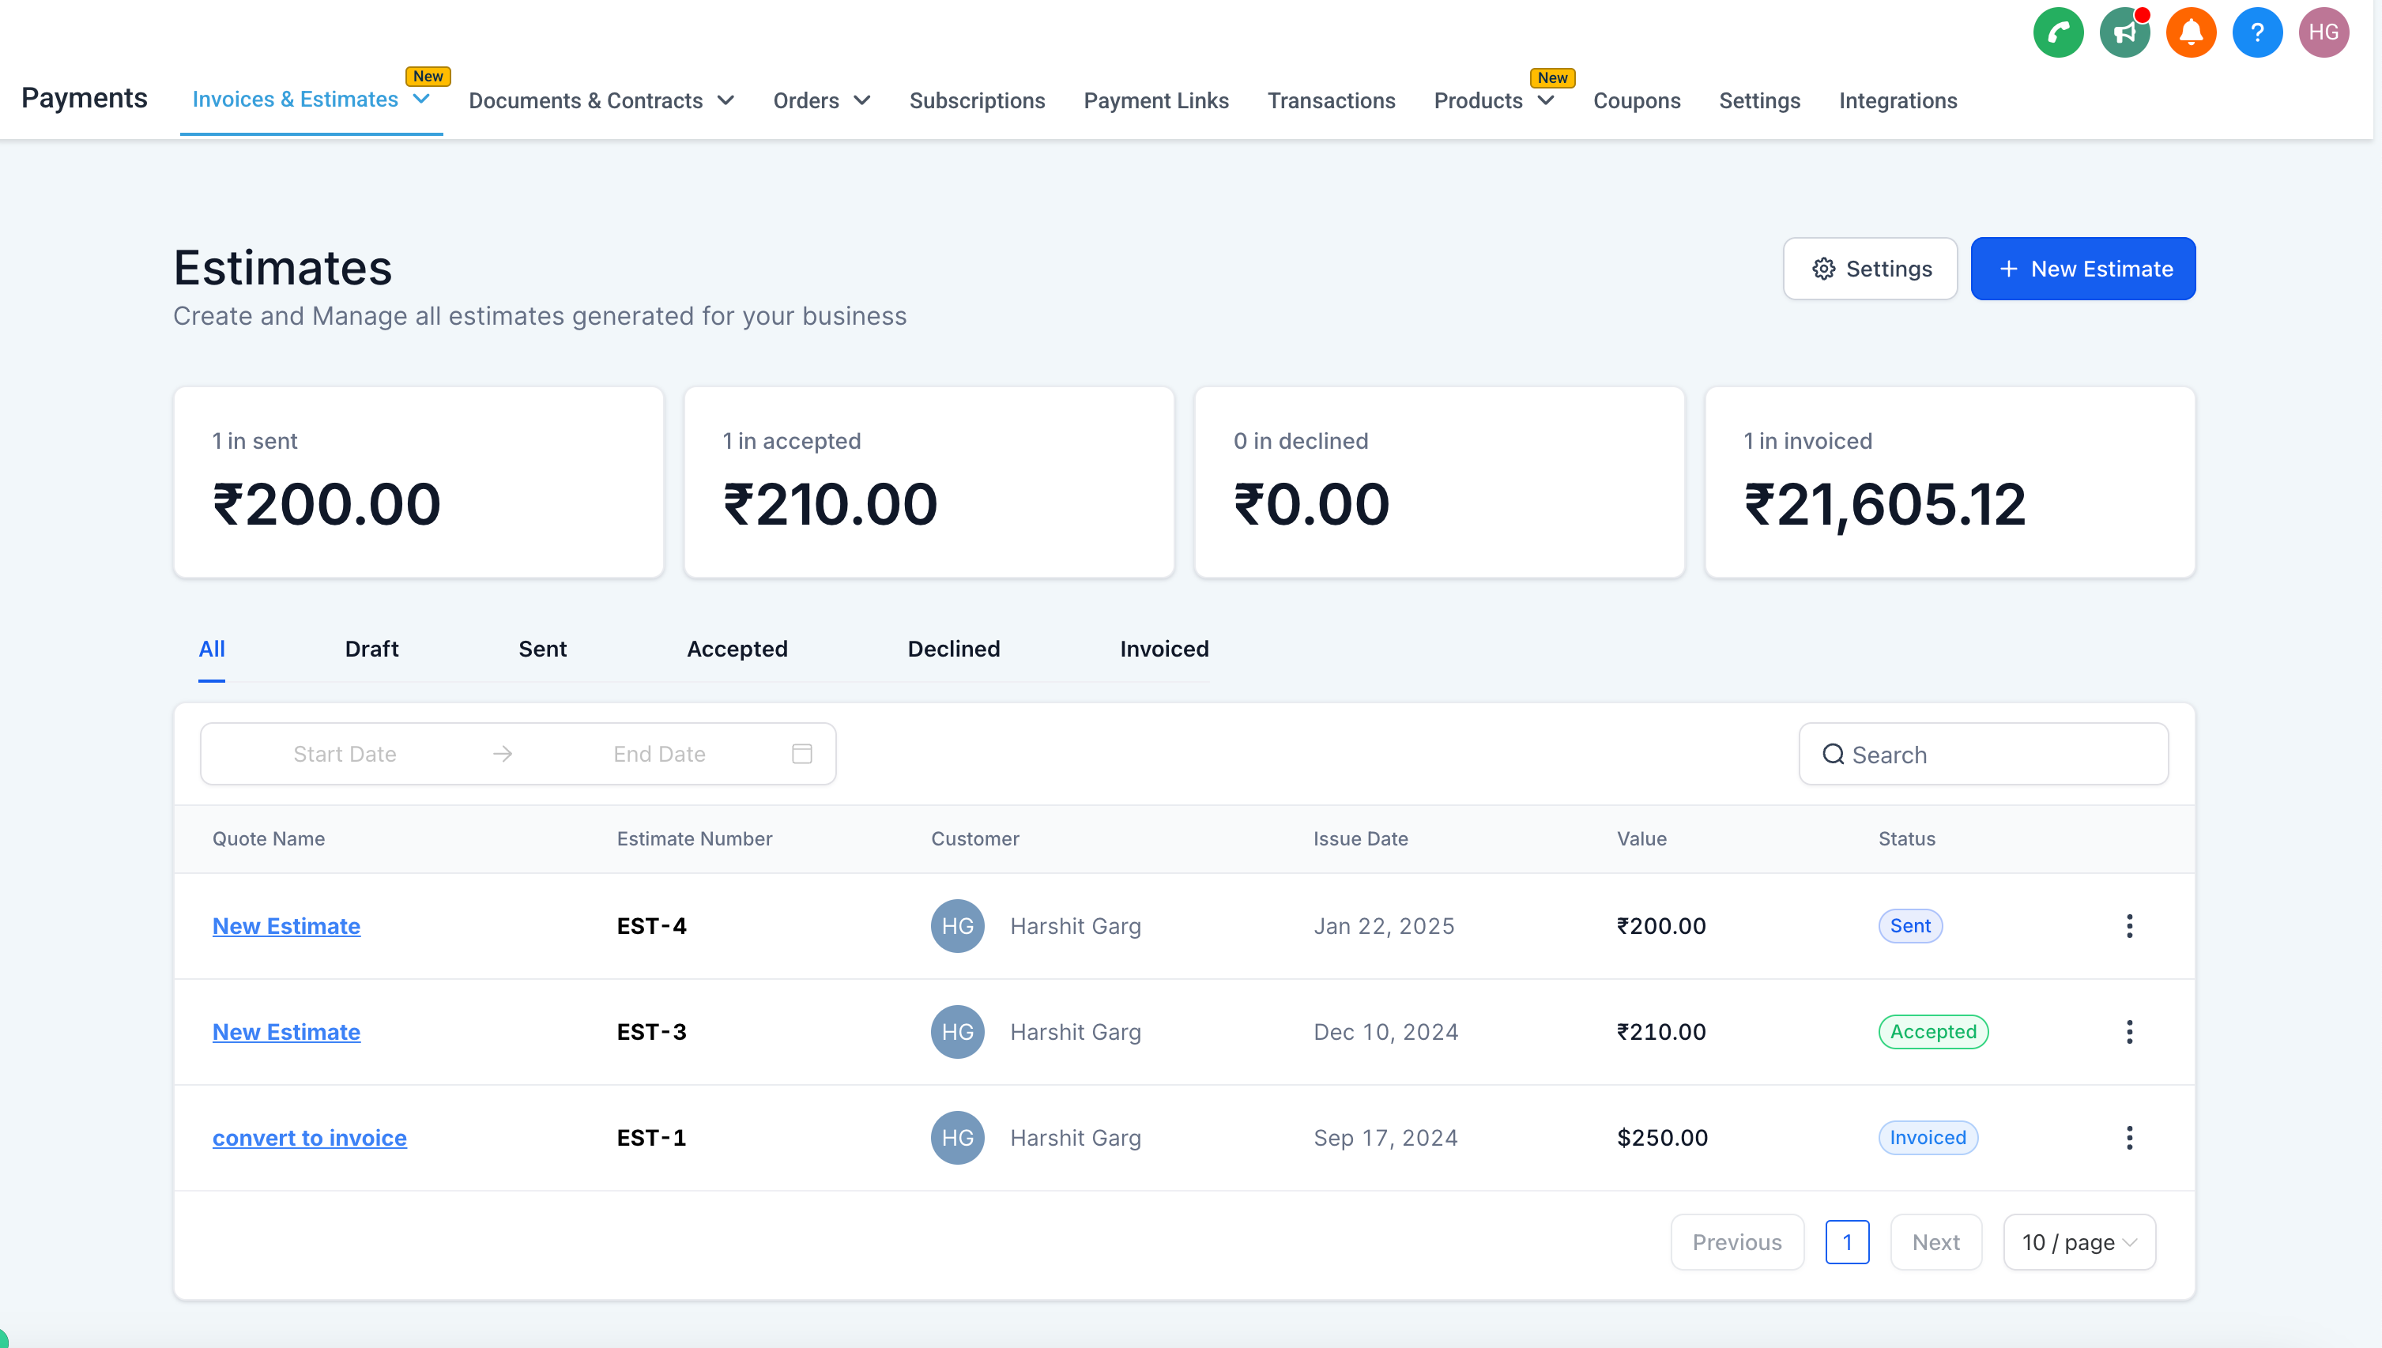Click the New Estimate button
2382x1348 pixels.
click(2082, 269)
